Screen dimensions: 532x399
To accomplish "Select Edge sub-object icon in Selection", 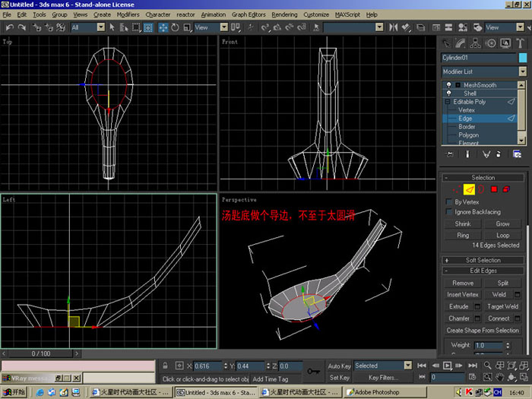I will pyautogui.click(x=469, y=189).
